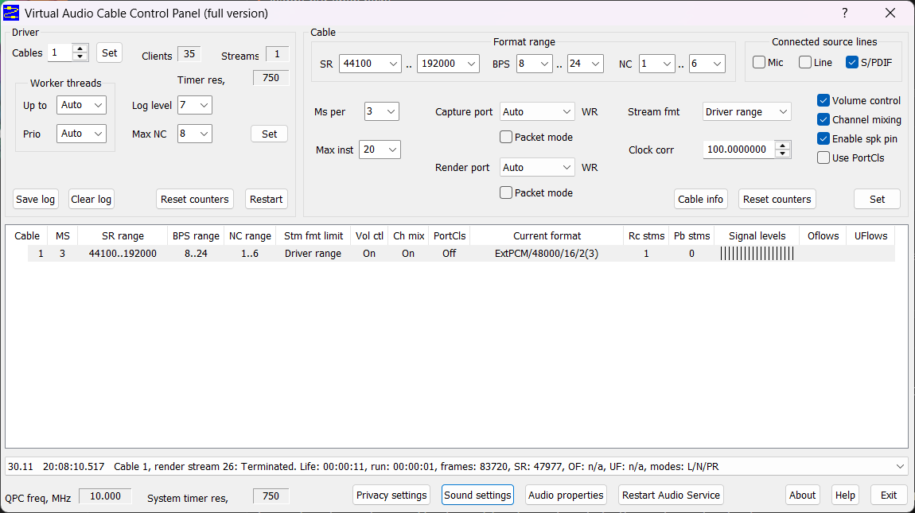The width and height of the screenshot is (915, 513).
Task: Exit the control panel
Action: 888,495
